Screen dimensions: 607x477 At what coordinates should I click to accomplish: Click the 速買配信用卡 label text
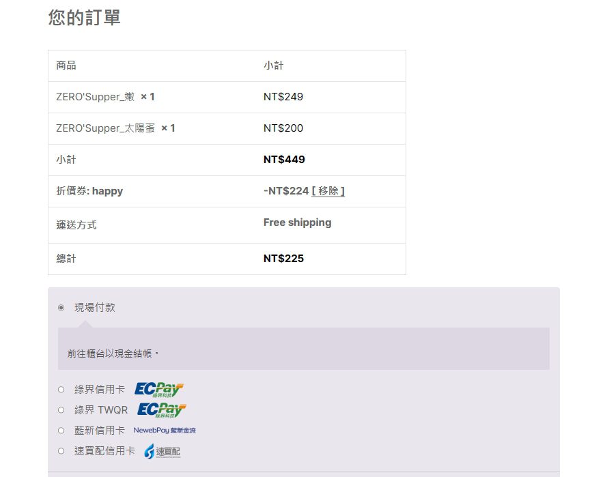click(x=104, y=451)
